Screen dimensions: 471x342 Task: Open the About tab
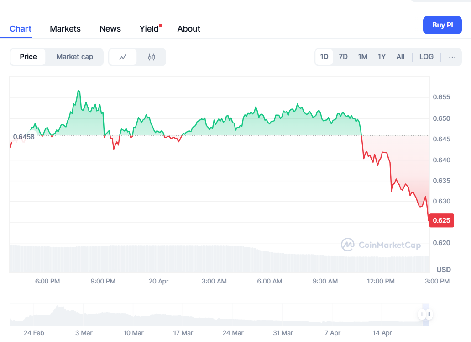[x=188, y=29]
